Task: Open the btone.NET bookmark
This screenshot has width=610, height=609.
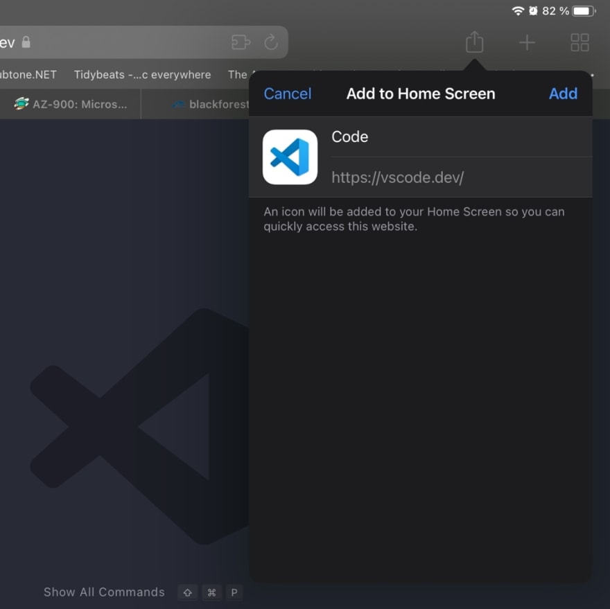Action: 28,75
